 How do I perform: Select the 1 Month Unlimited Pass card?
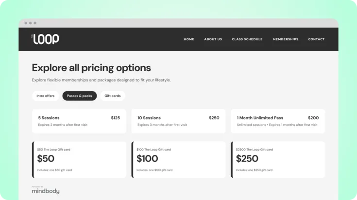coord(278,121)
